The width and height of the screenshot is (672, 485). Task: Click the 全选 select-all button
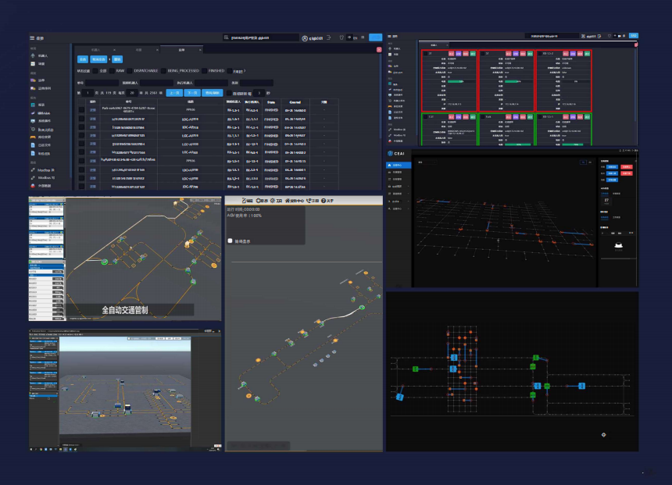83,59
